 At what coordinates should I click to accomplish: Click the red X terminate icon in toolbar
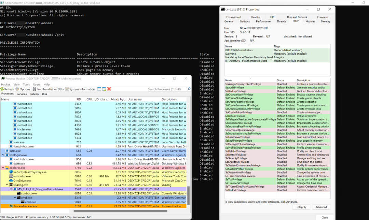point(109,89)
